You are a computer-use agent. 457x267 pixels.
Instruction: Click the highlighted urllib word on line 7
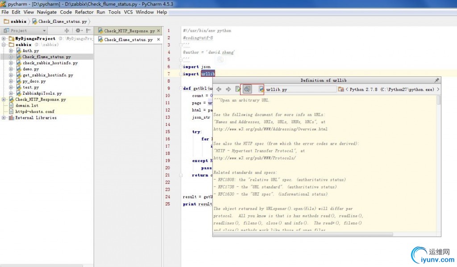[x=208, y=74]
